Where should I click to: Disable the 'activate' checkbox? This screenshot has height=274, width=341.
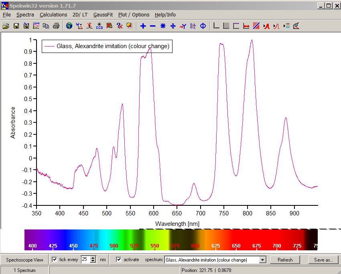[x=119, y=260]
